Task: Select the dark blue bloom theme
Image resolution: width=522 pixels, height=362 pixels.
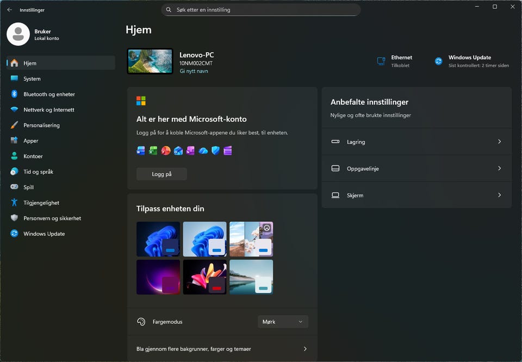Action: 158,239
